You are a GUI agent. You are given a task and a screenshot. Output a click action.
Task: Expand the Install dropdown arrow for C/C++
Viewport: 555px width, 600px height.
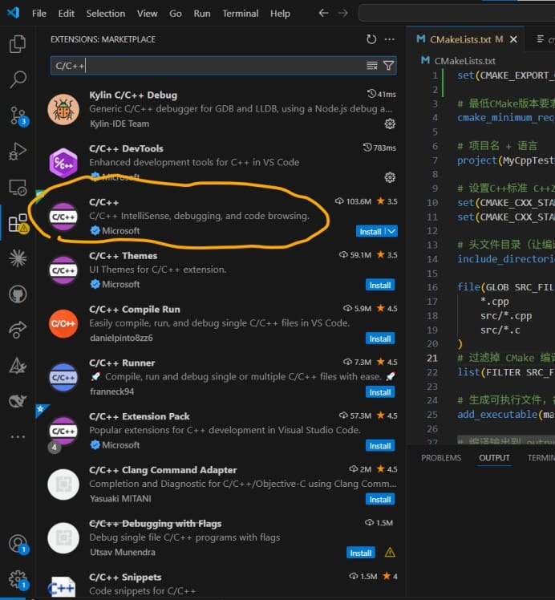391,232
